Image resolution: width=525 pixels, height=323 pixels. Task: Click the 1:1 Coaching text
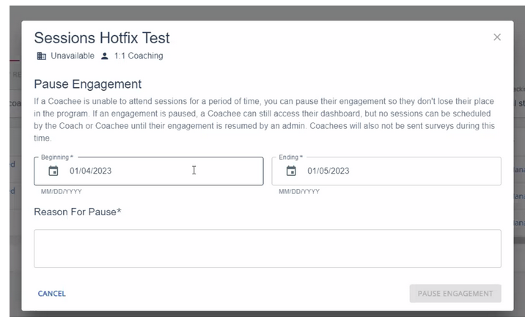tap(139, 56)
